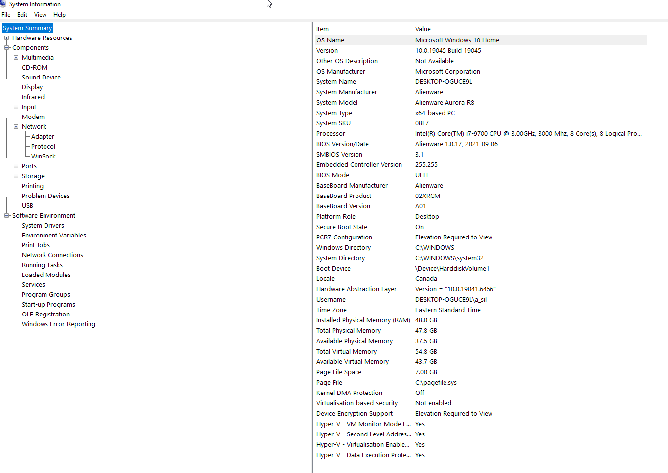Open the File menu
Viewport: 668px width, 473px height.
point(6,15)
